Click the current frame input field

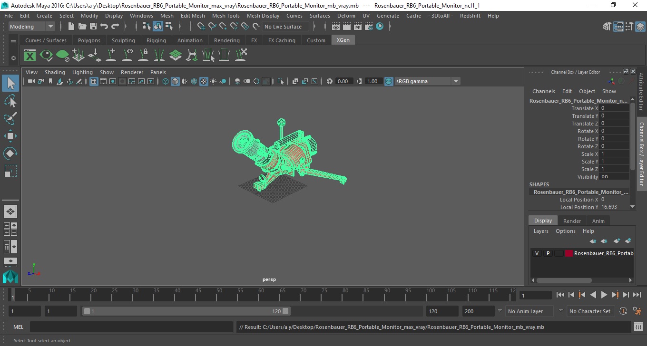[x=535, y=295]
